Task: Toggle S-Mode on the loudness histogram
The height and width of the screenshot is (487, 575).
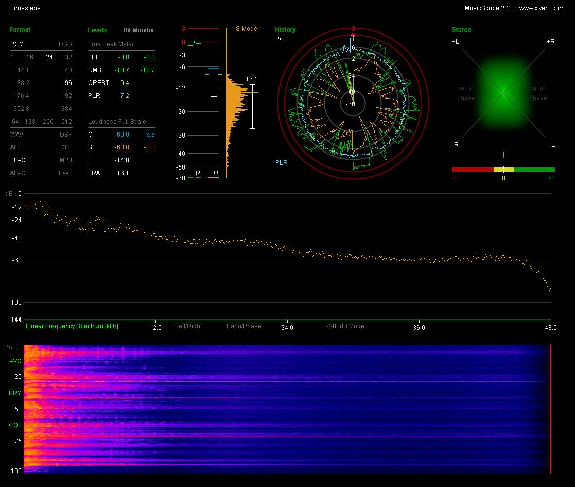Action: click(x=246, y=29)
